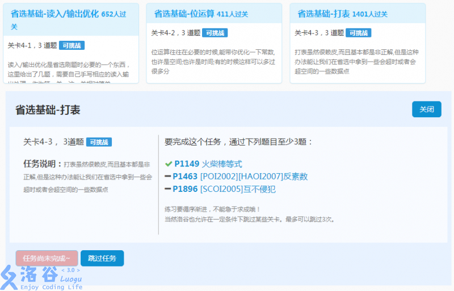Click the 位运算 card description text
The image size is (454, 291).
[x=213, y=61]
